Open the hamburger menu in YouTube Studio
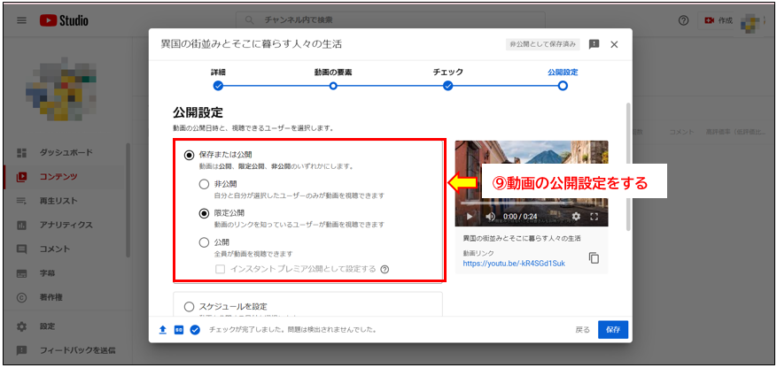 (22, 20)
